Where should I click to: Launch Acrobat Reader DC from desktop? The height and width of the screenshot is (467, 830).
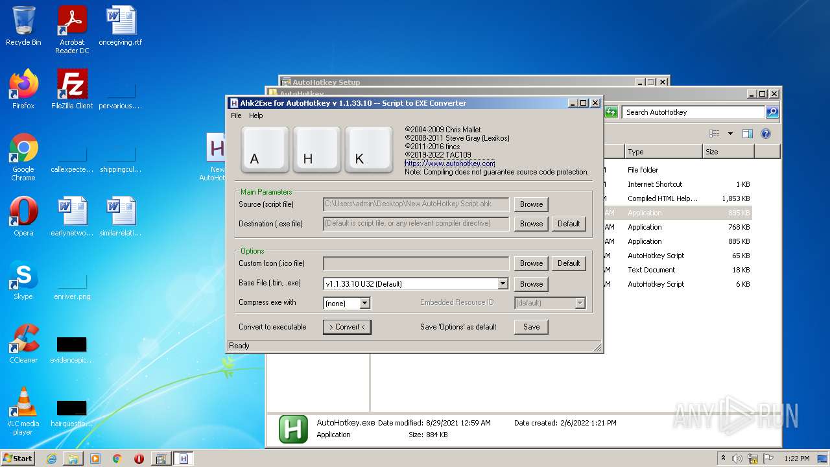point(72,30)
